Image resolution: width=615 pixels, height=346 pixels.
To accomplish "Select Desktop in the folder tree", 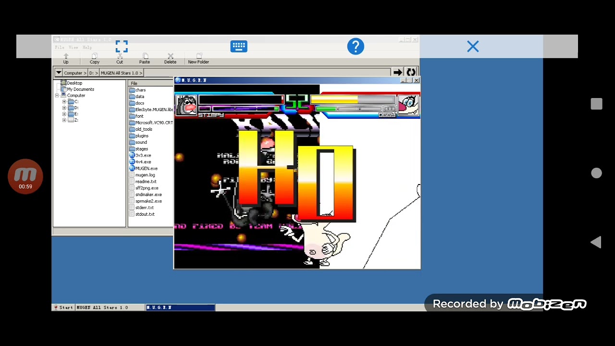I will pyautogui.click(x=71, y=83).
